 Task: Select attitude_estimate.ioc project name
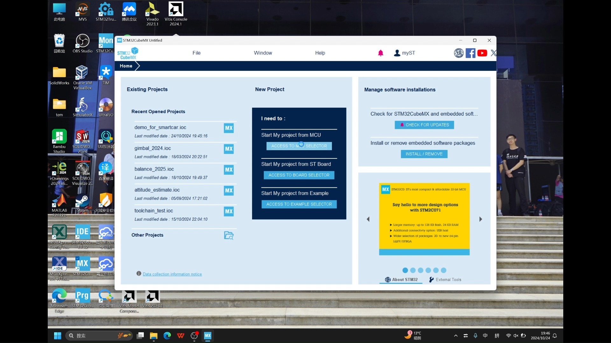pos(157,190)
